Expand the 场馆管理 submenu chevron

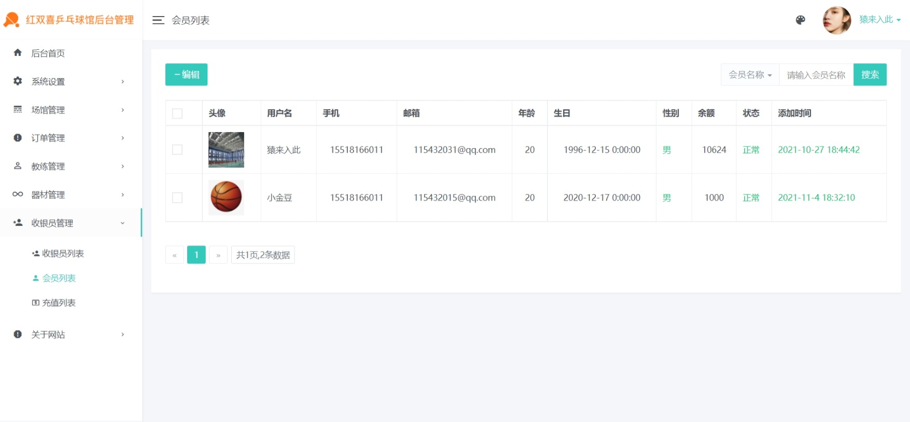(x=123, y=110)
